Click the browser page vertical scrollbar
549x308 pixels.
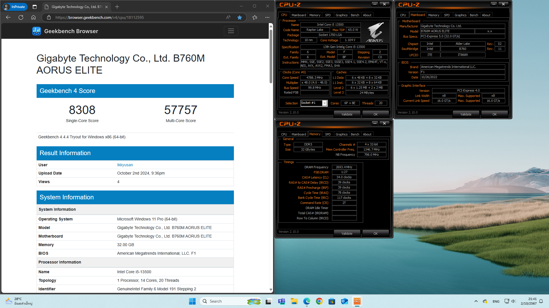coord(271,56)
